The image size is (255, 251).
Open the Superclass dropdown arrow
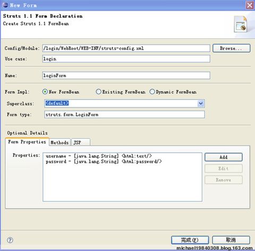(201, 103)
